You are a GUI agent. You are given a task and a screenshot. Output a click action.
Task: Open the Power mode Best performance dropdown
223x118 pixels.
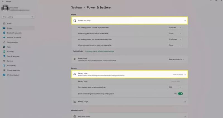[x=176, y=59]
